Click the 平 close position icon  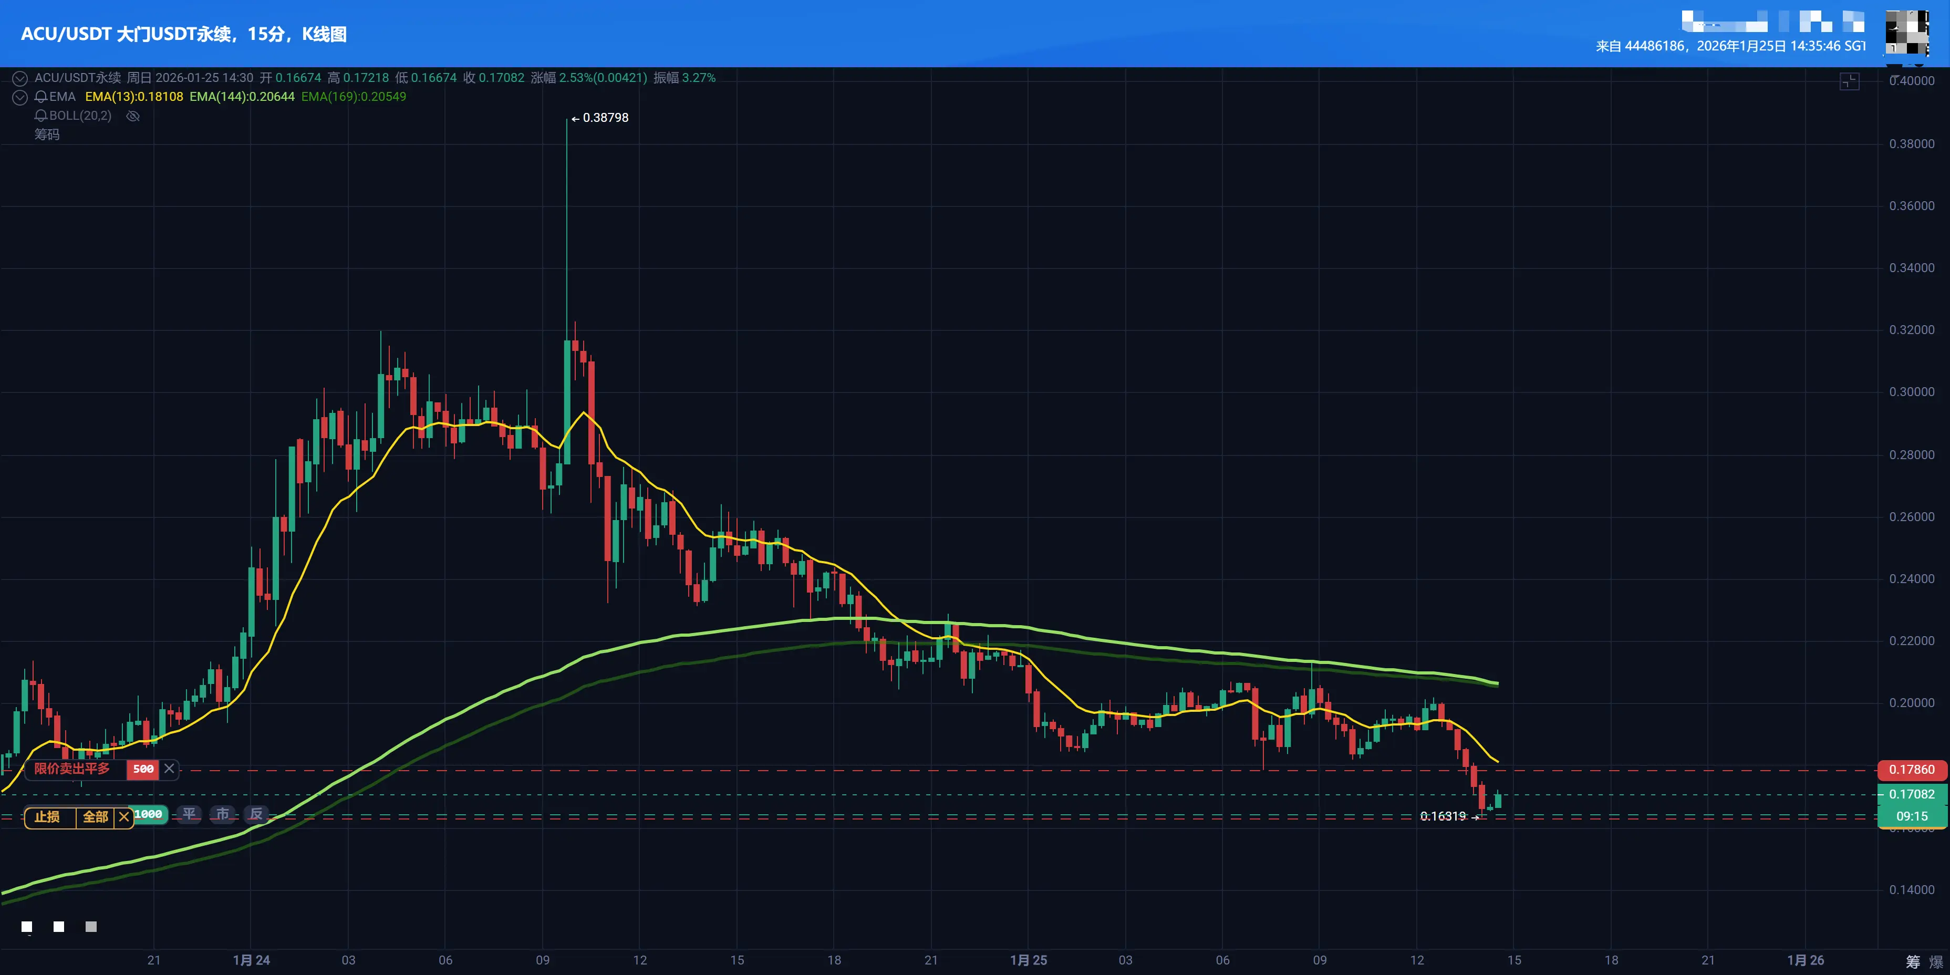point(189,815)
